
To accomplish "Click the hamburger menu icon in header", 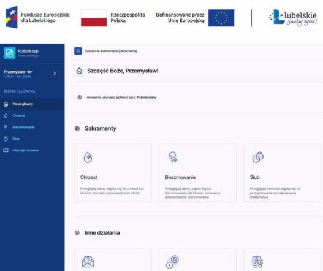I will click(x=78, y=51).
